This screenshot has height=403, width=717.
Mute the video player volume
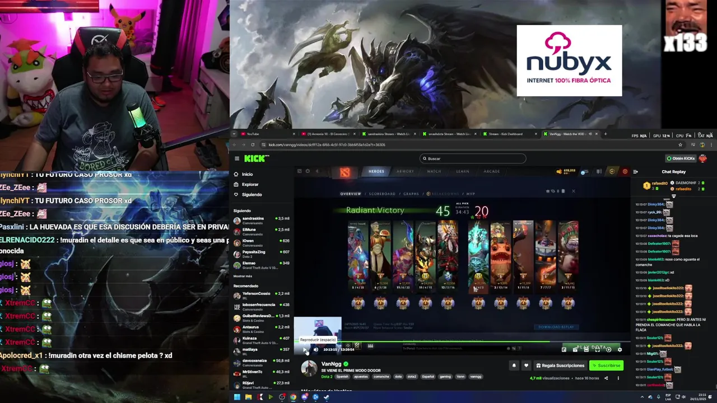click(316, 349)
